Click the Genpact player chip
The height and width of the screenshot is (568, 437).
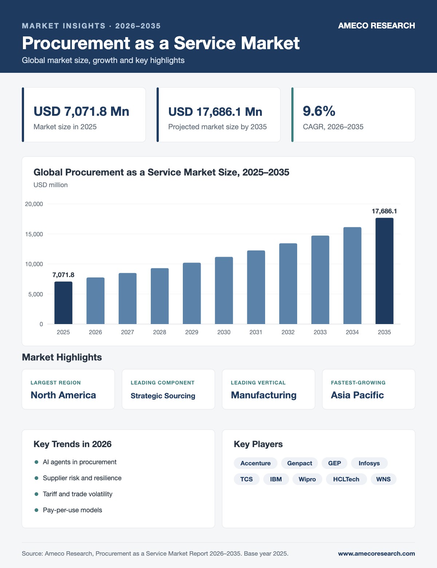click(299, 463)
